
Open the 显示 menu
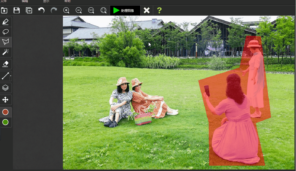46,1
